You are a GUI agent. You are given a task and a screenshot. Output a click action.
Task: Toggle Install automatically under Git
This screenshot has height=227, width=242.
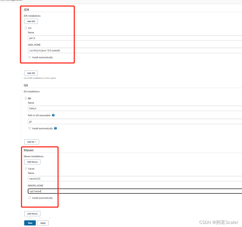[x=30, y=128]
